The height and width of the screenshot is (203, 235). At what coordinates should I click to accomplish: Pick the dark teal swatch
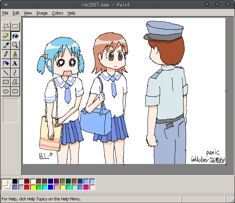point(69,181)
